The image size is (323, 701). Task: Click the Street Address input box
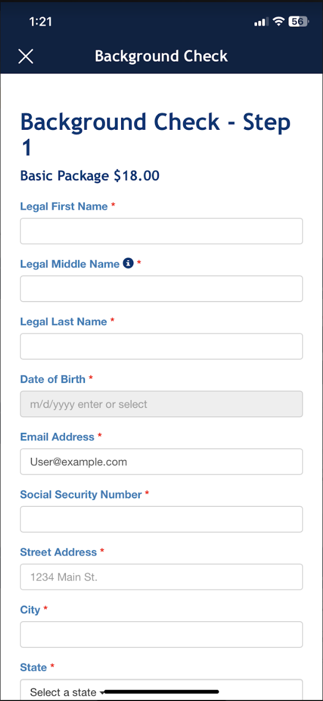(161, 577)
